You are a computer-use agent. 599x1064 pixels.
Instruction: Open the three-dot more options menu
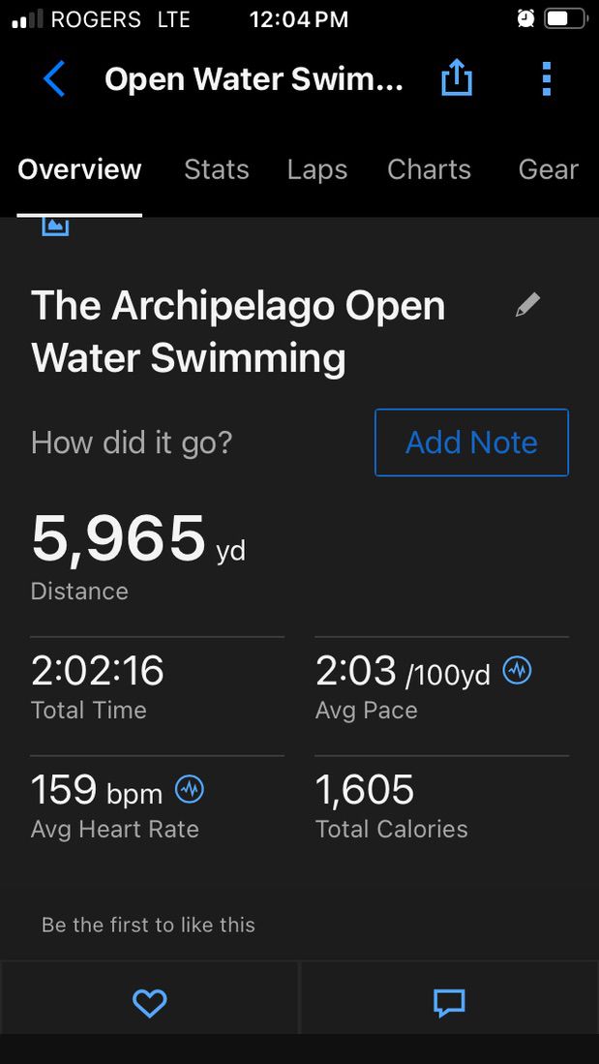point(546,78)
